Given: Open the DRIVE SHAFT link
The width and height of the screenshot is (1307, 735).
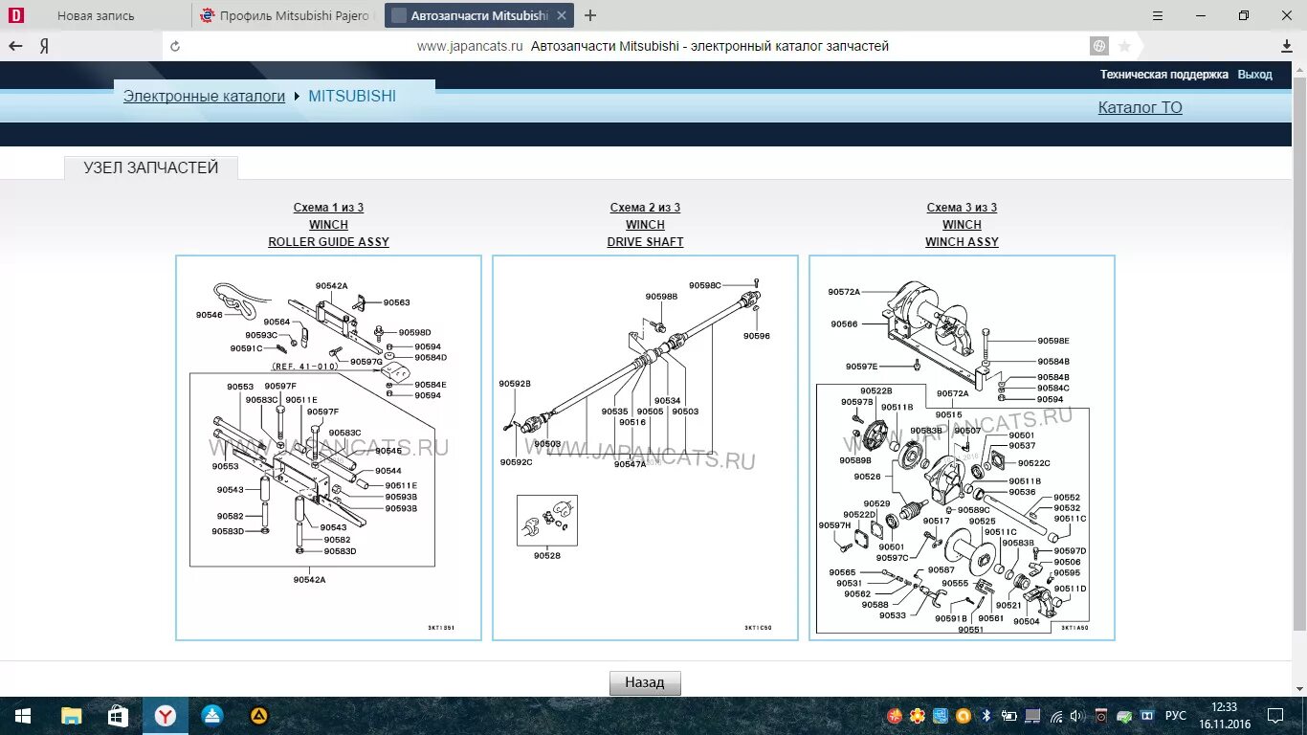Looking at the screenshot, I should click(x=645, y=242).
